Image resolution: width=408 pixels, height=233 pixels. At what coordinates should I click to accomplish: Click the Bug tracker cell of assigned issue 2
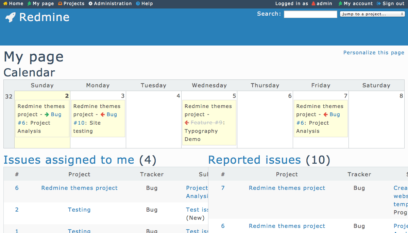click(152, 210)
